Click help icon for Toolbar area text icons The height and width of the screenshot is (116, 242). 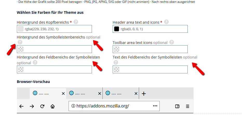pyautogui.click(x=172, y=42)
